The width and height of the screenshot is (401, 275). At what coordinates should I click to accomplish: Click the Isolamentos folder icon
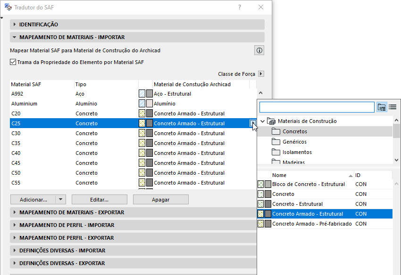[276, 152]
